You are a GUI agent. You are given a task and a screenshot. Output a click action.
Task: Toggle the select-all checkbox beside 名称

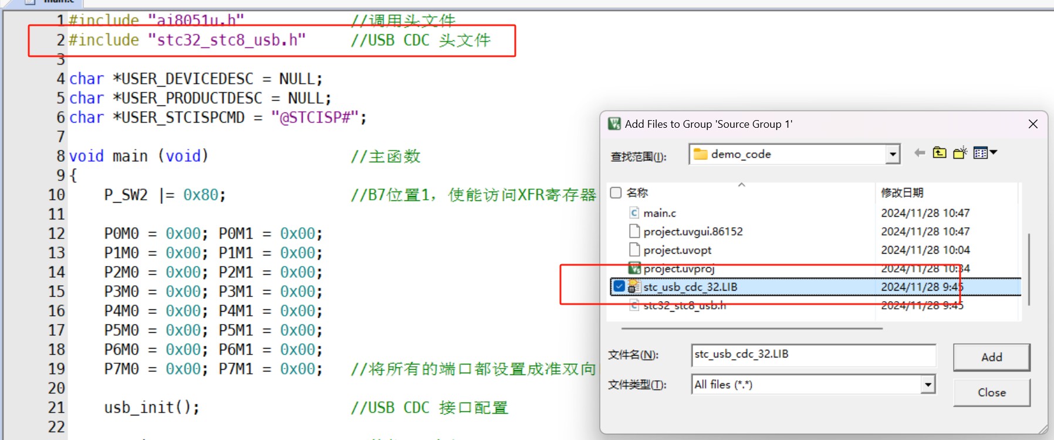point(616,192)
